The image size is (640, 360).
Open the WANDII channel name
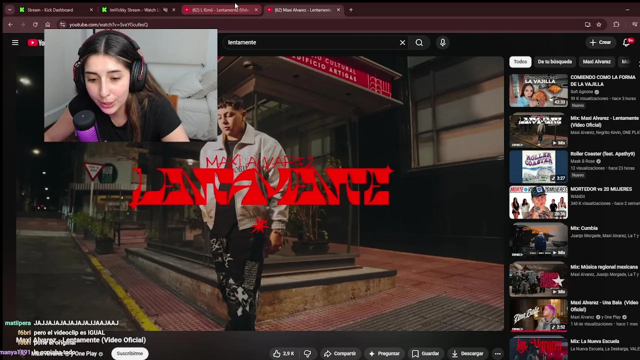tap(577, 196)
